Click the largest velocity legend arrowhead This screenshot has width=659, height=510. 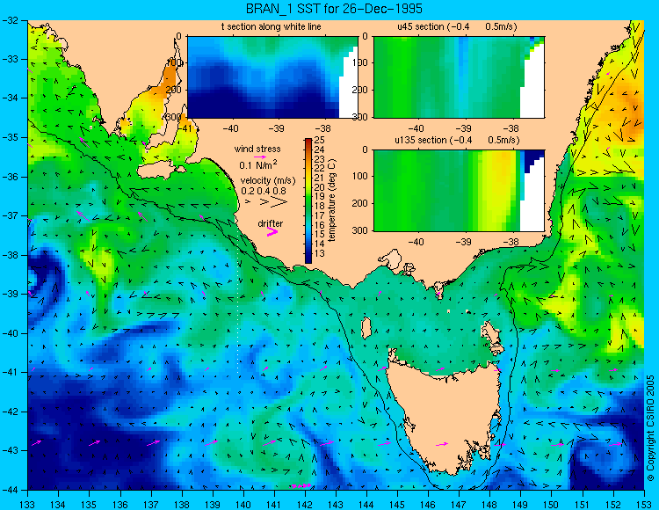pyautogui.click(x=279, y=202)
